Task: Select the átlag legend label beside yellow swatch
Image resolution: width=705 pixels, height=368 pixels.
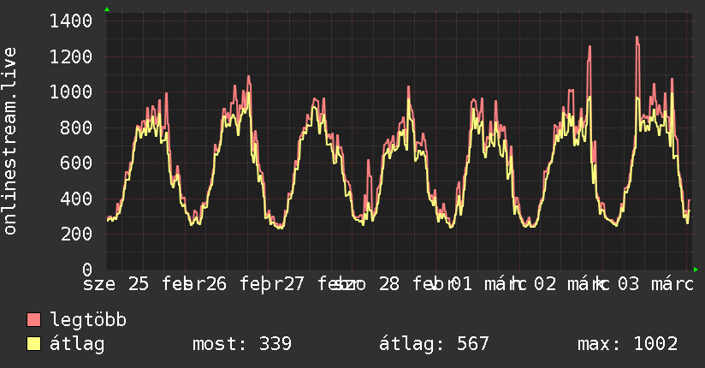Action: pyautogui.click(x=77, y=344)
